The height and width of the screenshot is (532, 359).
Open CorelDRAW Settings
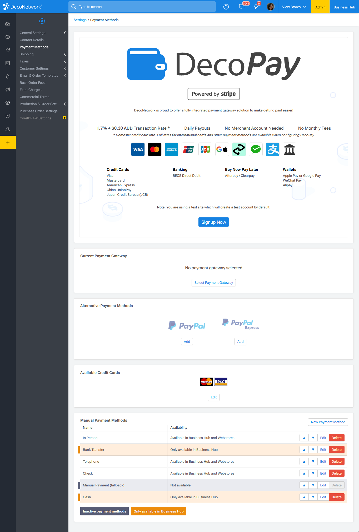[36, 118]
